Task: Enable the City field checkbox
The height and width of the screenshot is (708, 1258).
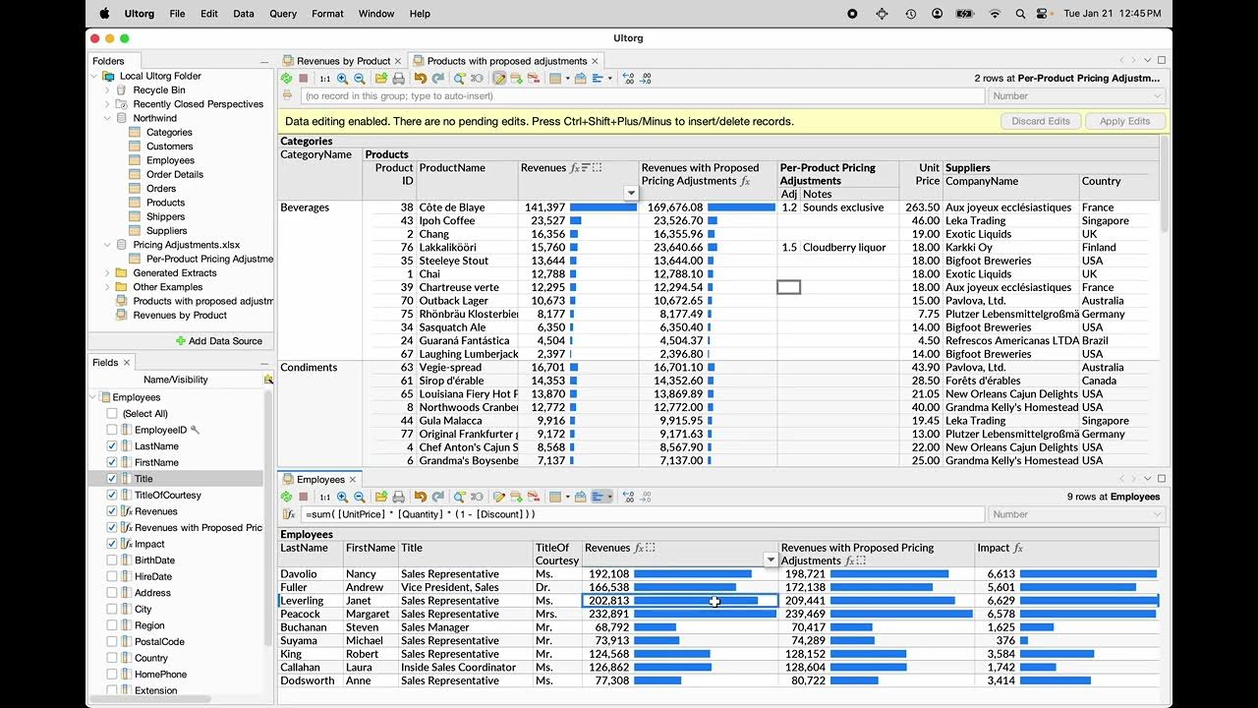Action: click(112, 609)
